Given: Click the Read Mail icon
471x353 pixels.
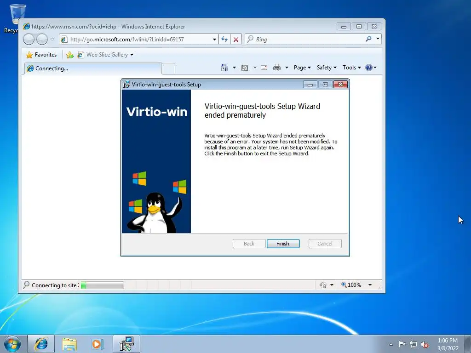Looking at the screenshot, I should pos(264,68).
